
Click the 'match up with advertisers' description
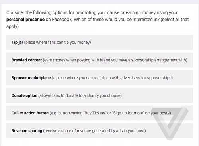pos(112,78)
